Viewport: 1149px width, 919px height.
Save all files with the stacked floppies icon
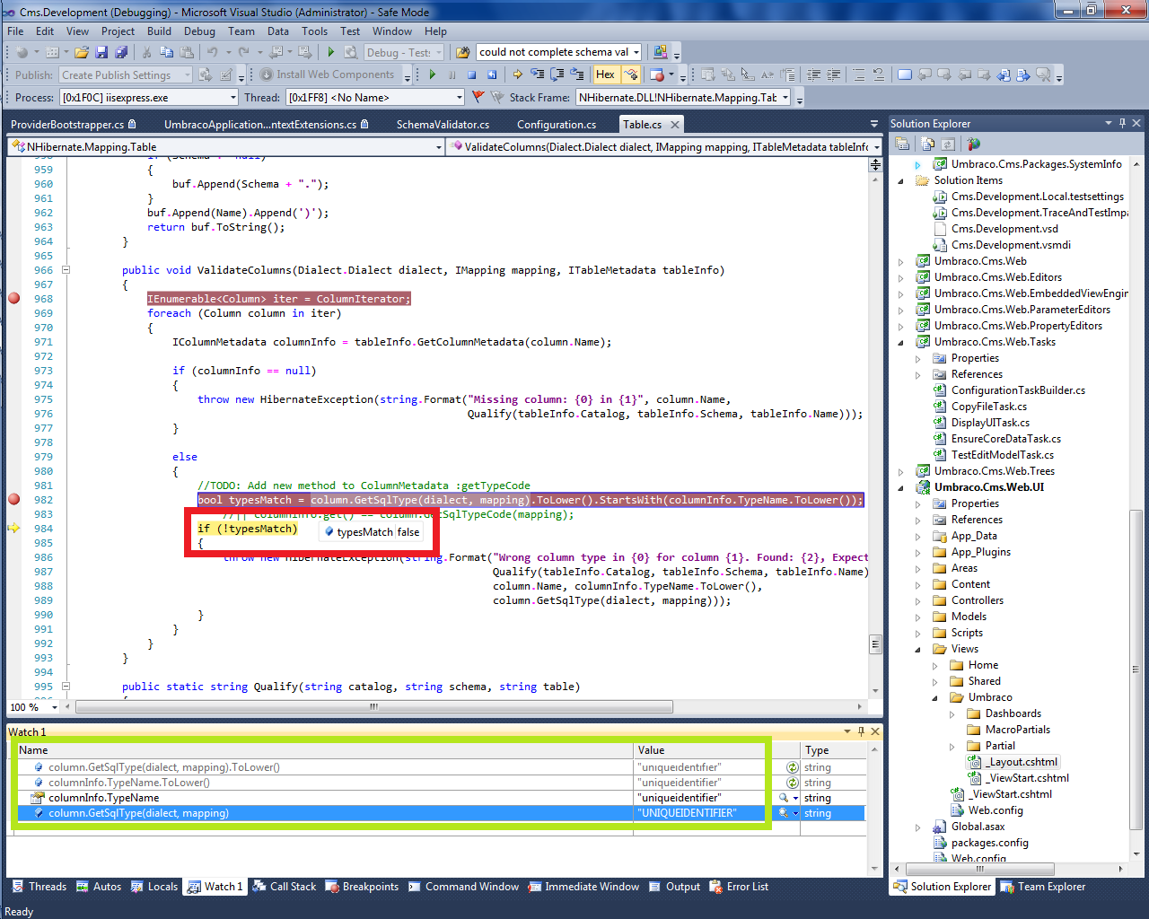[x=121, y=52]
